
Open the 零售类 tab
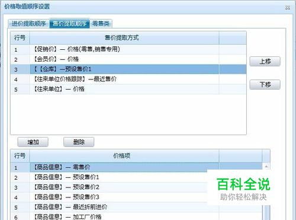pos(101,24)
